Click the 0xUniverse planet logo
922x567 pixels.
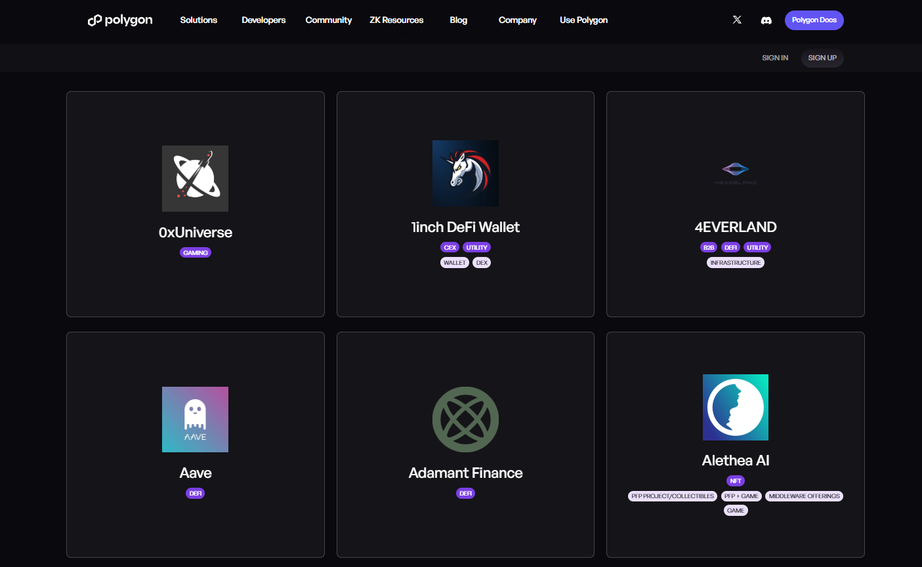point(195,178)
